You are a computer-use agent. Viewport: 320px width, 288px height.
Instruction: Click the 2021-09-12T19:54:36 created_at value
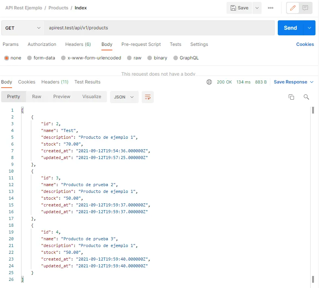[x=112, y=151]
